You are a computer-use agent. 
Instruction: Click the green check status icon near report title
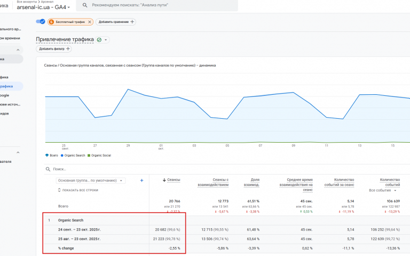pos(99,40)
